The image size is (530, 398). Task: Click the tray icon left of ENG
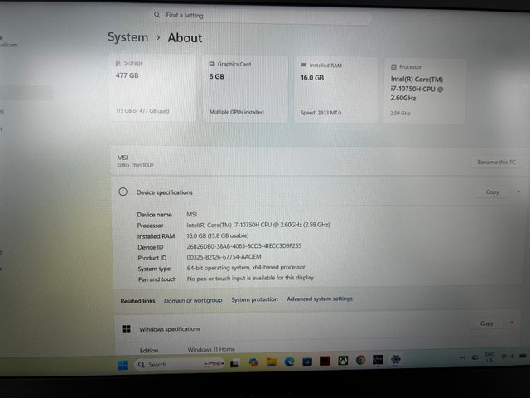pyautogui.click(x=475, y=357)
